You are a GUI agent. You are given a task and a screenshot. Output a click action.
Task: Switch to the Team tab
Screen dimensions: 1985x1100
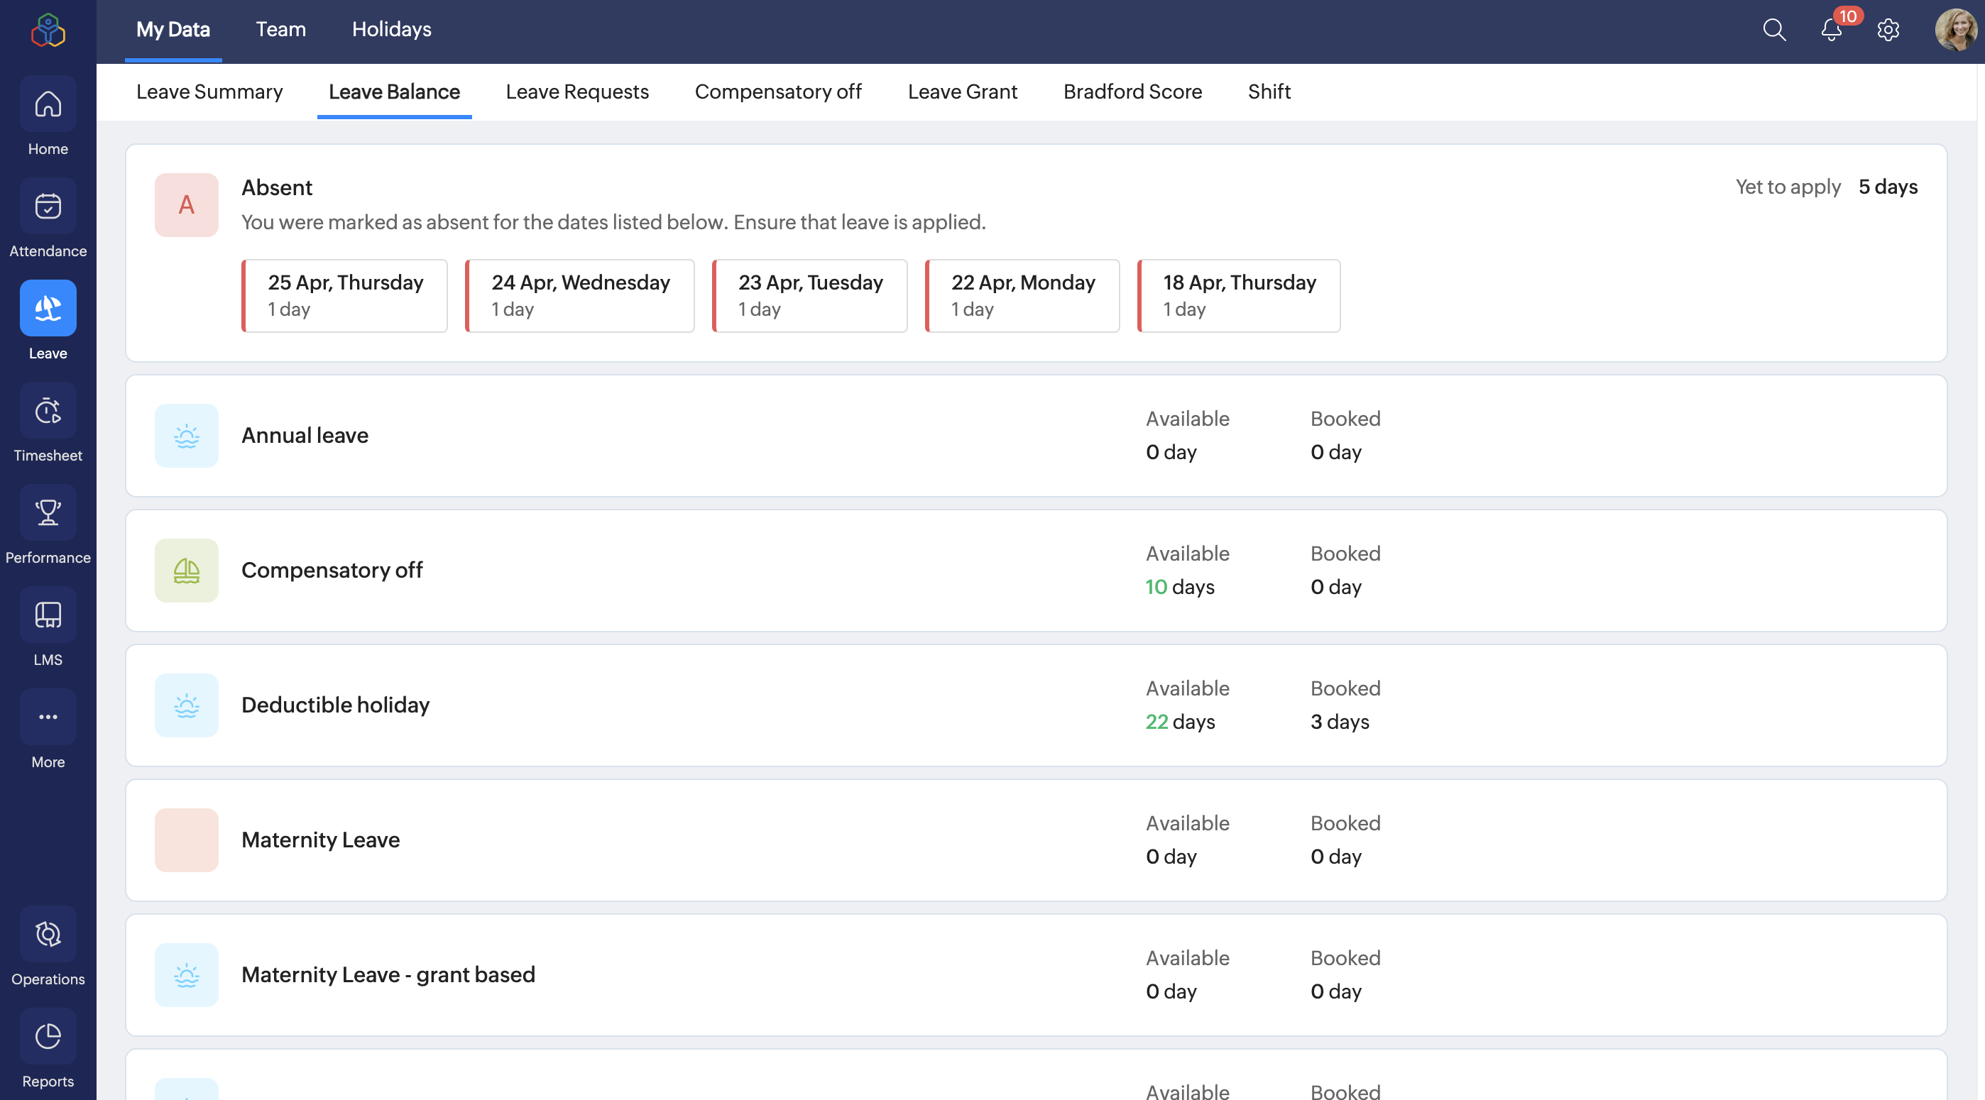tap(280, 29)
